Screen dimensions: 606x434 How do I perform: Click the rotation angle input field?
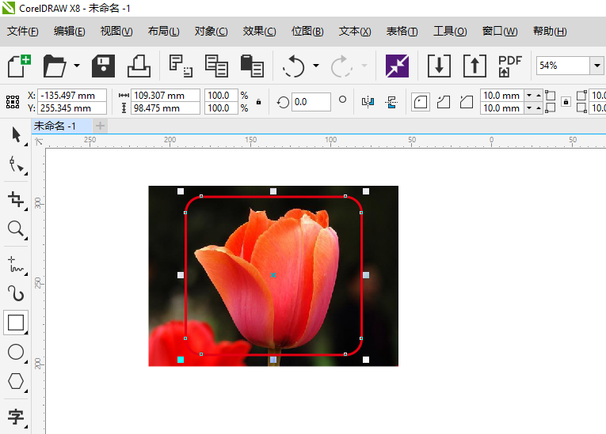pos(311,102)
